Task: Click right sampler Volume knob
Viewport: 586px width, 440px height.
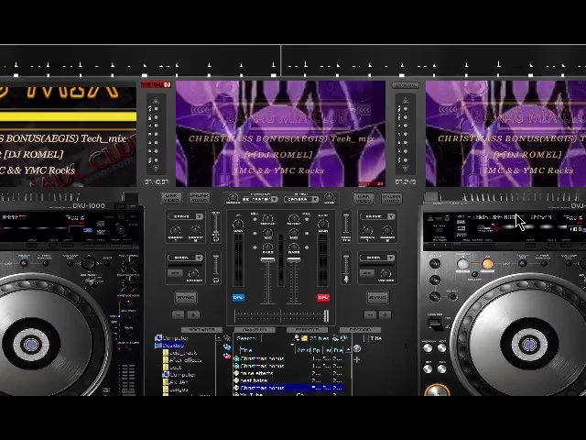Action: click(x=385, y=273)
